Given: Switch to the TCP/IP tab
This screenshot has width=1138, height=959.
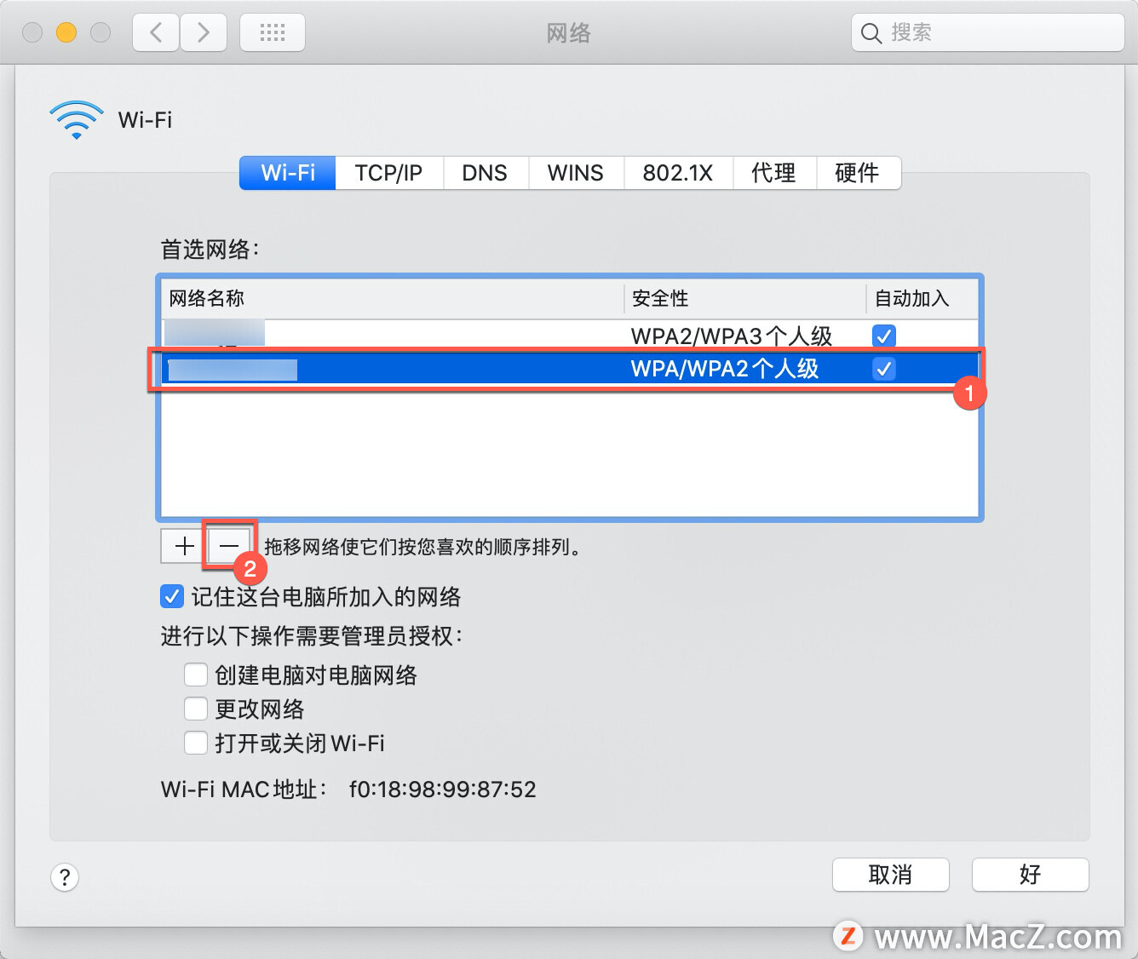Looking at the screenshot, I should point(388,173).
